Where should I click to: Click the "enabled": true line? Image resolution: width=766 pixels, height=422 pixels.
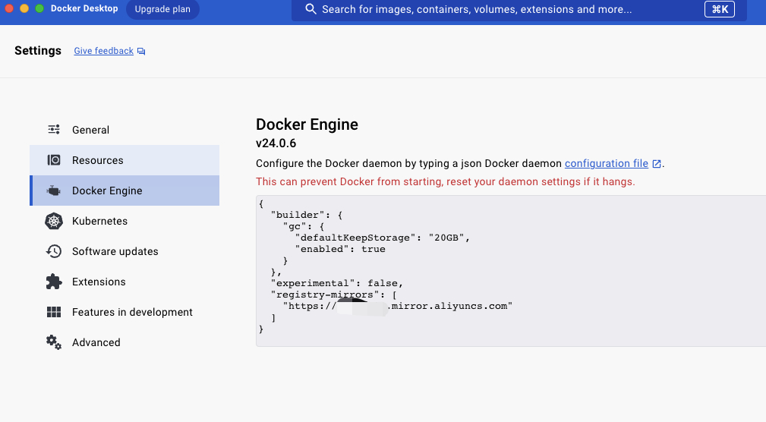(340, 249)
